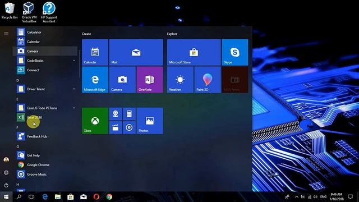Open the small Calculator tile
The height and width of the screenshot is (202, 359).
pyautogui.click(x=129, y=114)
